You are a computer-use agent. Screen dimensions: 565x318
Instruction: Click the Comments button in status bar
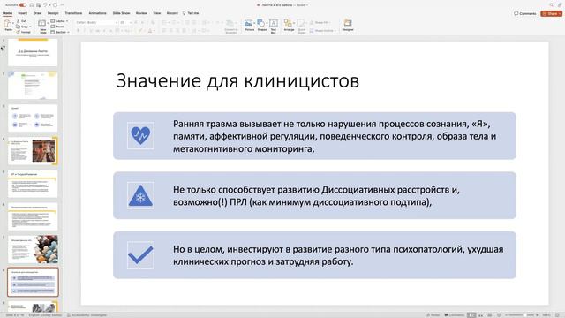click(455, 315)
